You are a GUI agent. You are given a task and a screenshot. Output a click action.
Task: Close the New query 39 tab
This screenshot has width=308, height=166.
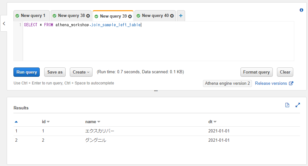pos(130,16)
